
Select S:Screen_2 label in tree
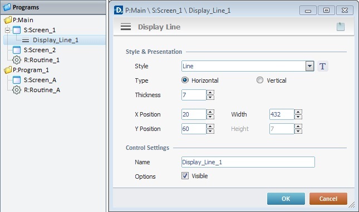coord(40,50)
